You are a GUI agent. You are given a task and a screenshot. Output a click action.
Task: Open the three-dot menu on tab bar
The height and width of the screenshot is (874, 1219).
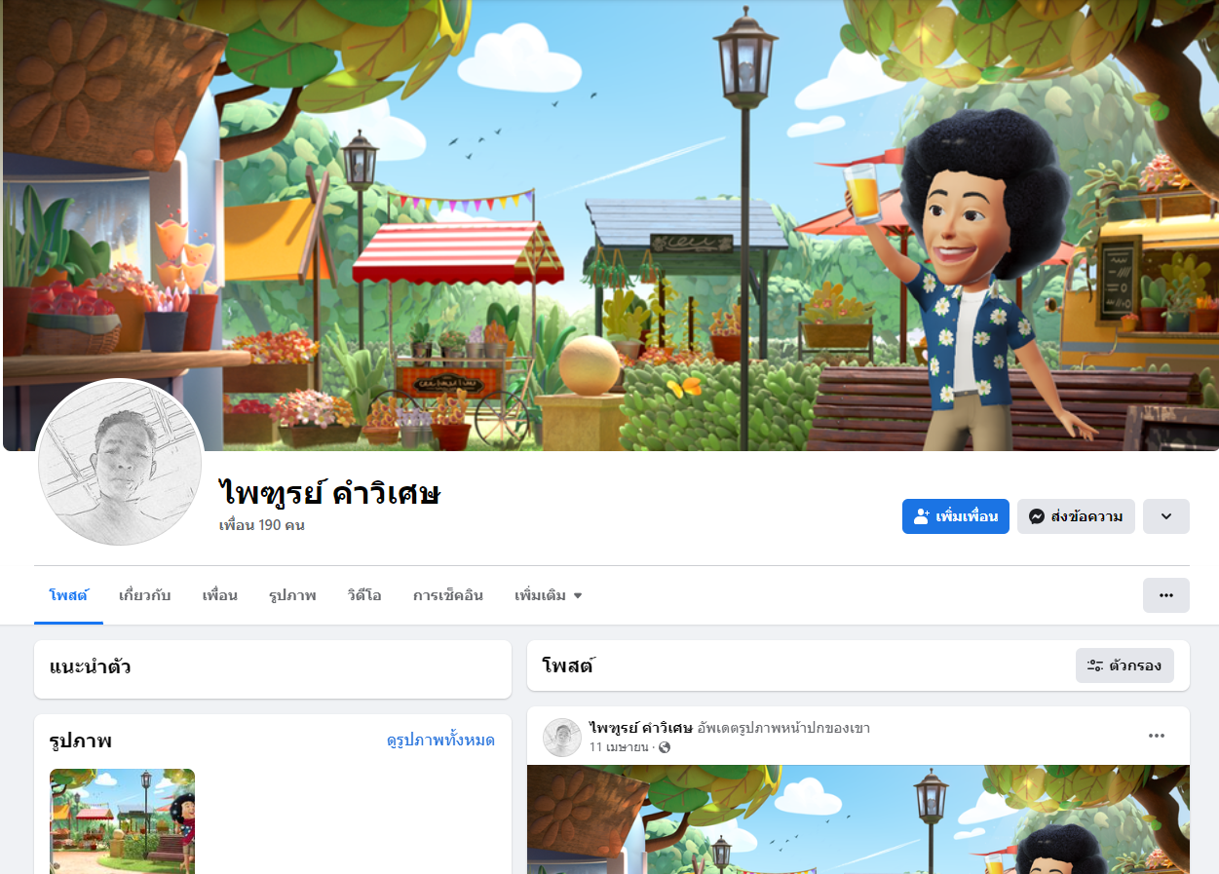pyautogui.click(x=1166, y=595)
